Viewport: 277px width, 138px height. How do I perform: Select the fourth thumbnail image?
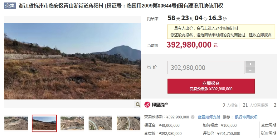click(100, 123)
